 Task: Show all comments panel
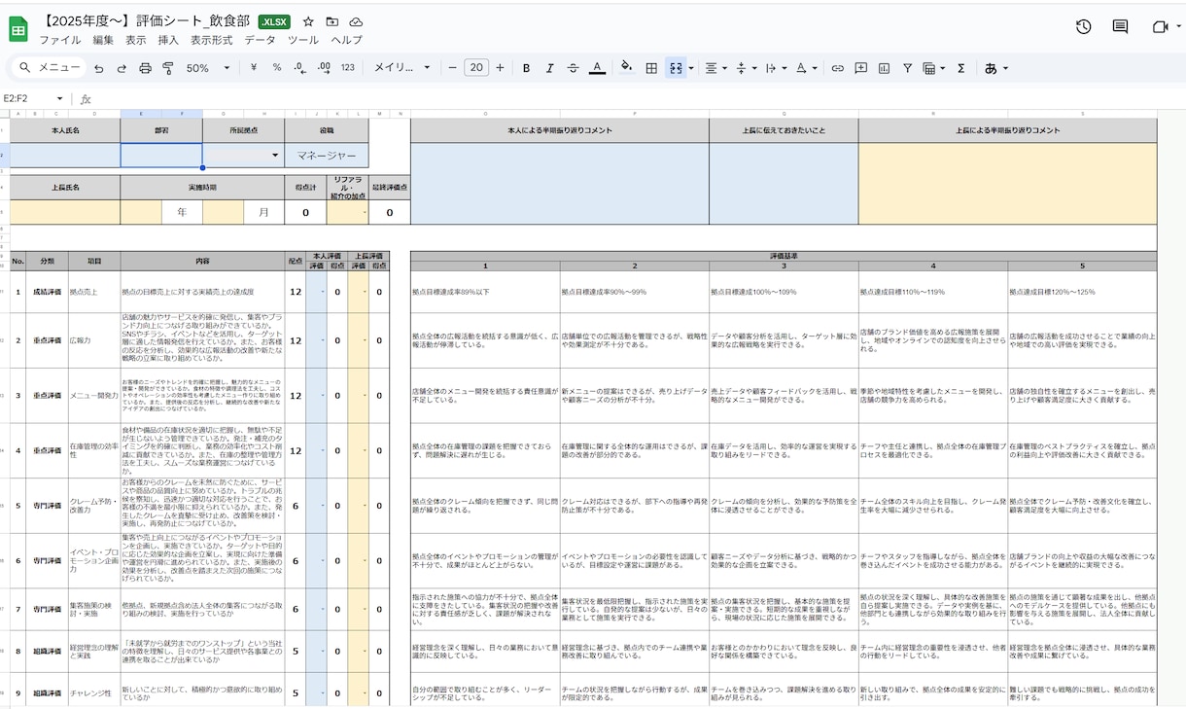[1121, 27]
